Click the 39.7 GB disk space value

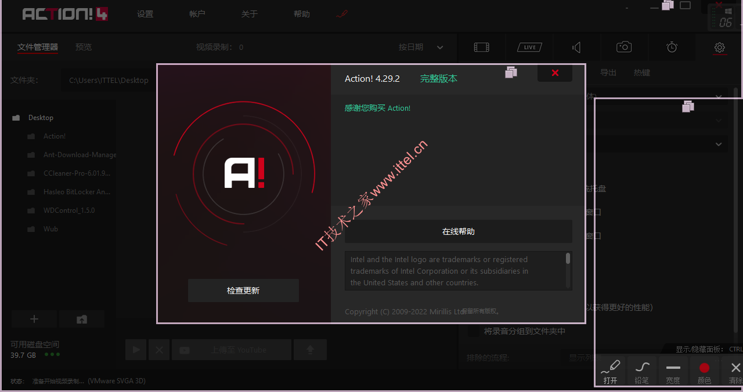23,354
